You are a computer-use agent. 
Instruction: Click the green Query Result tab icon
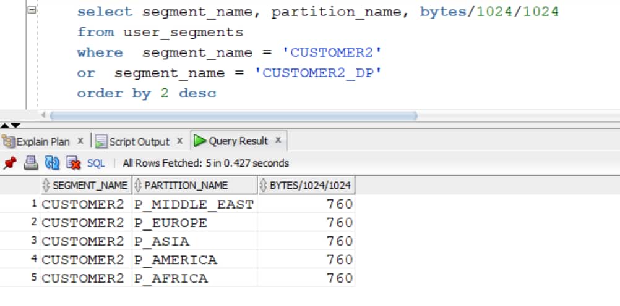[x=200, y=141]
